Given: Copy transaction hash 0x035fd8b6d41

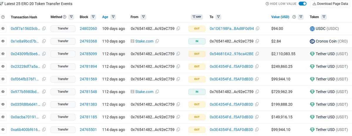Looking at the screenshot, I should (44, 104).
